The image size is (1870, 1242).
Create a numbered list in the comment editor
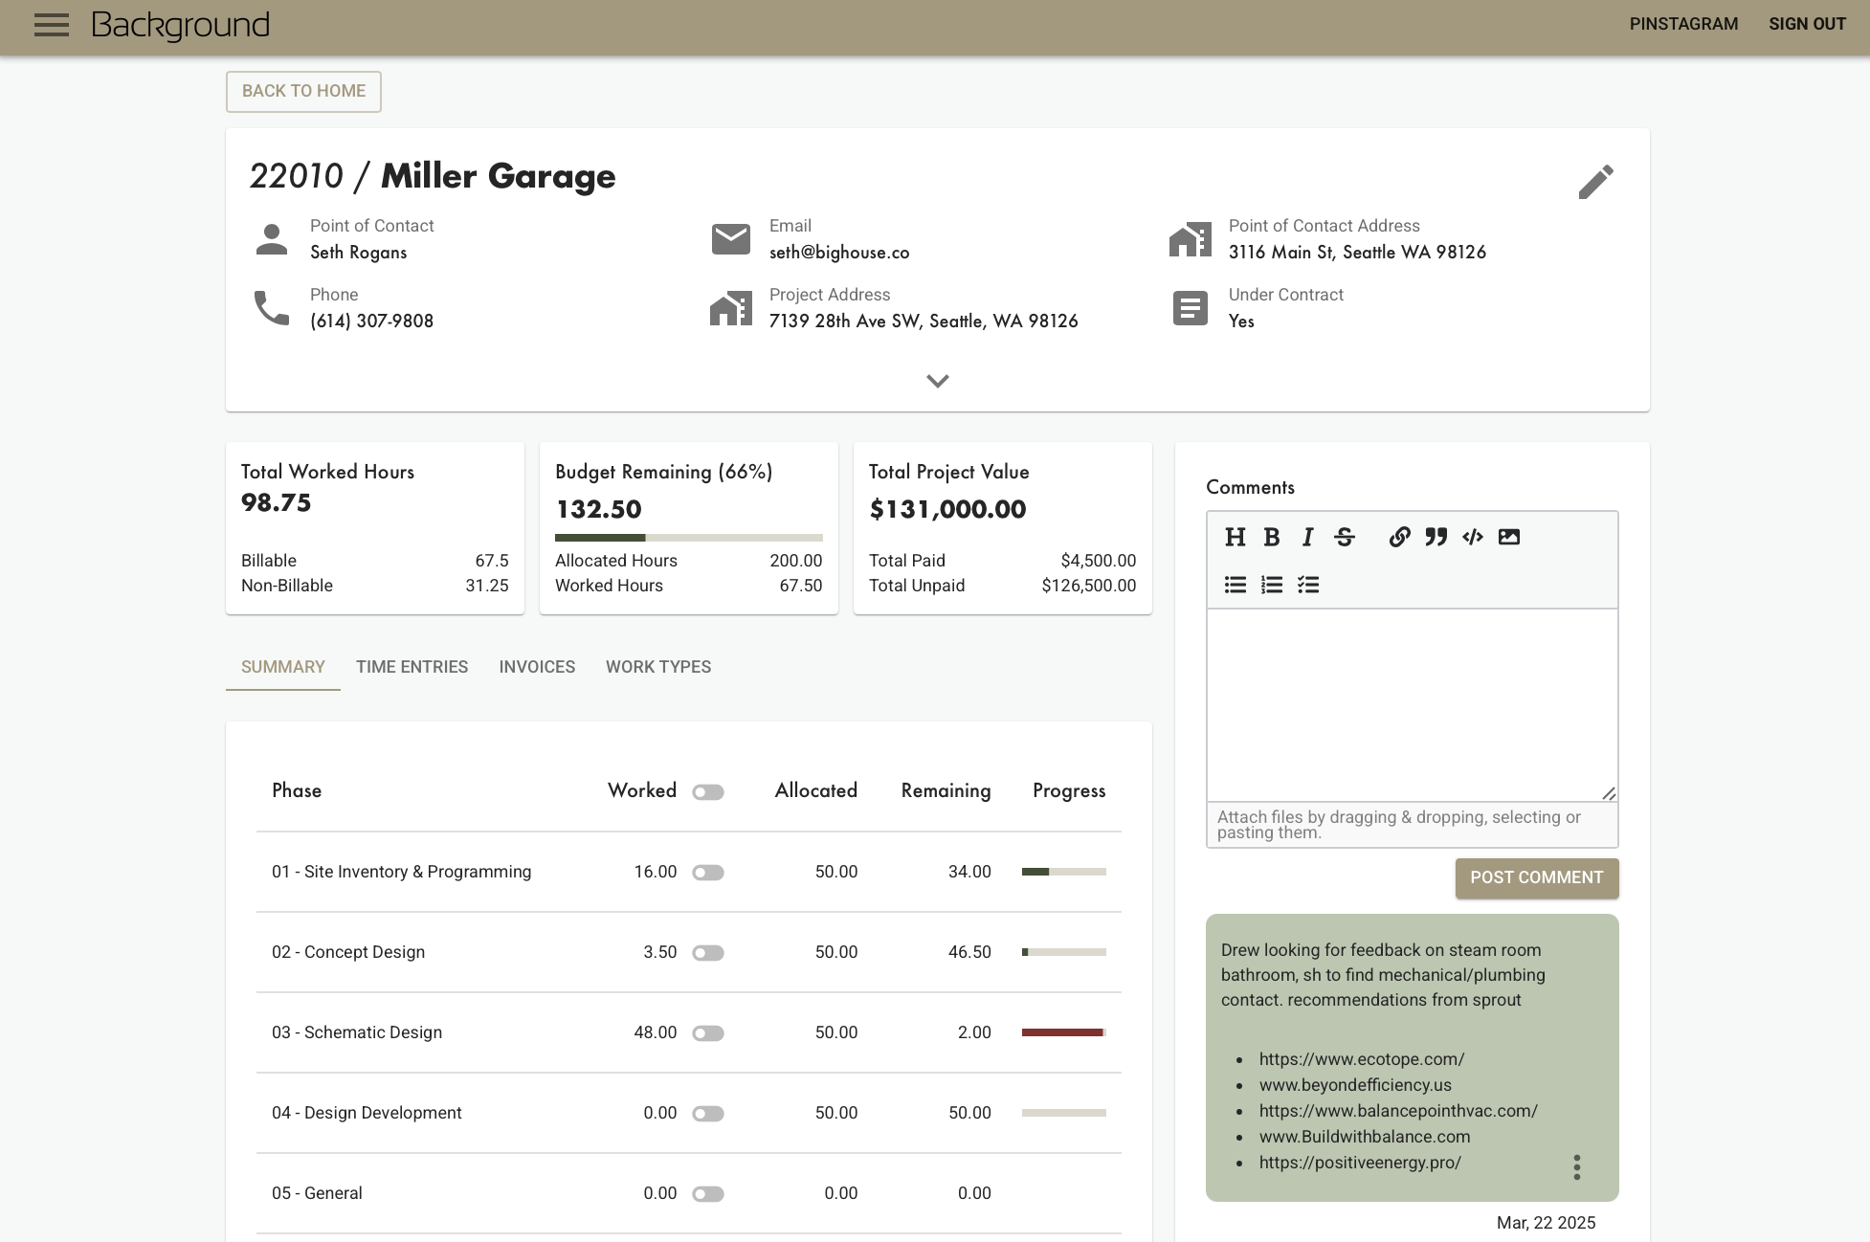(1271, 585)
